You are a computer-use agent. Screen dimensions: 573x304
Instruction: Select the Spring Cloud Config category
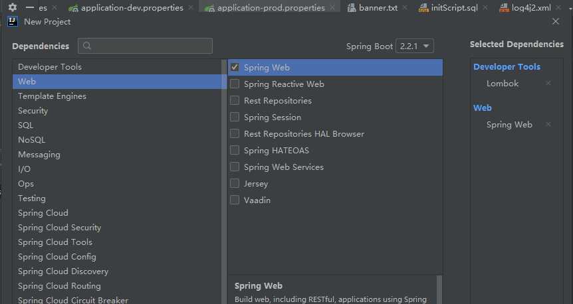[118, 257]
